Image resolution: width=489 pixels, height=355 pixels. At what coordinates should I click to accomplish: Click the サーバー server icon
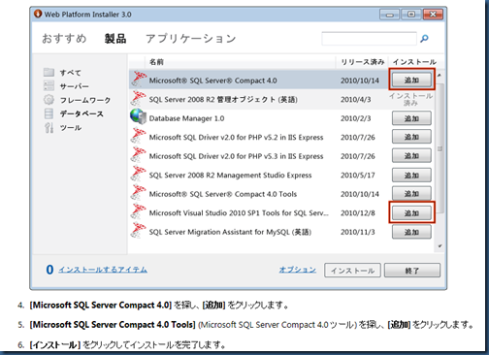[49, 85]
